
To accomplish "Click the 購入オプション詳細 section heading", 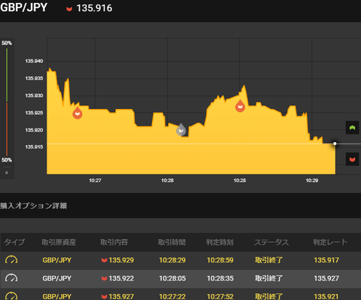I will click(x=33, y=206).
